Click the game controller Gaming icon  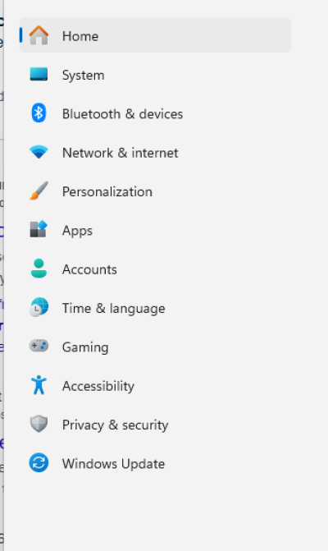point(39,346)
